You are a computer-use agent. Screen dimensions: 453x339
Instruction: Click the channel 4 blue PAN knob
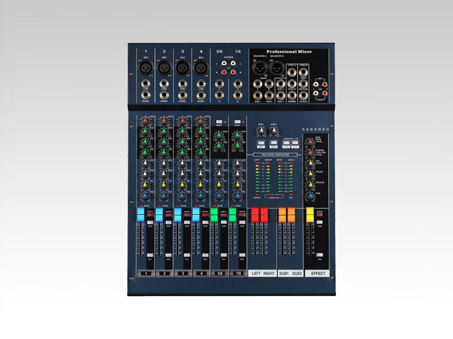[x=200, y=196]
